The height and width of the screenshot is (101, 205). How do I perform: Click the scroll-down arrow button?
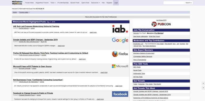pyautogui.click(x=203, y=88)
